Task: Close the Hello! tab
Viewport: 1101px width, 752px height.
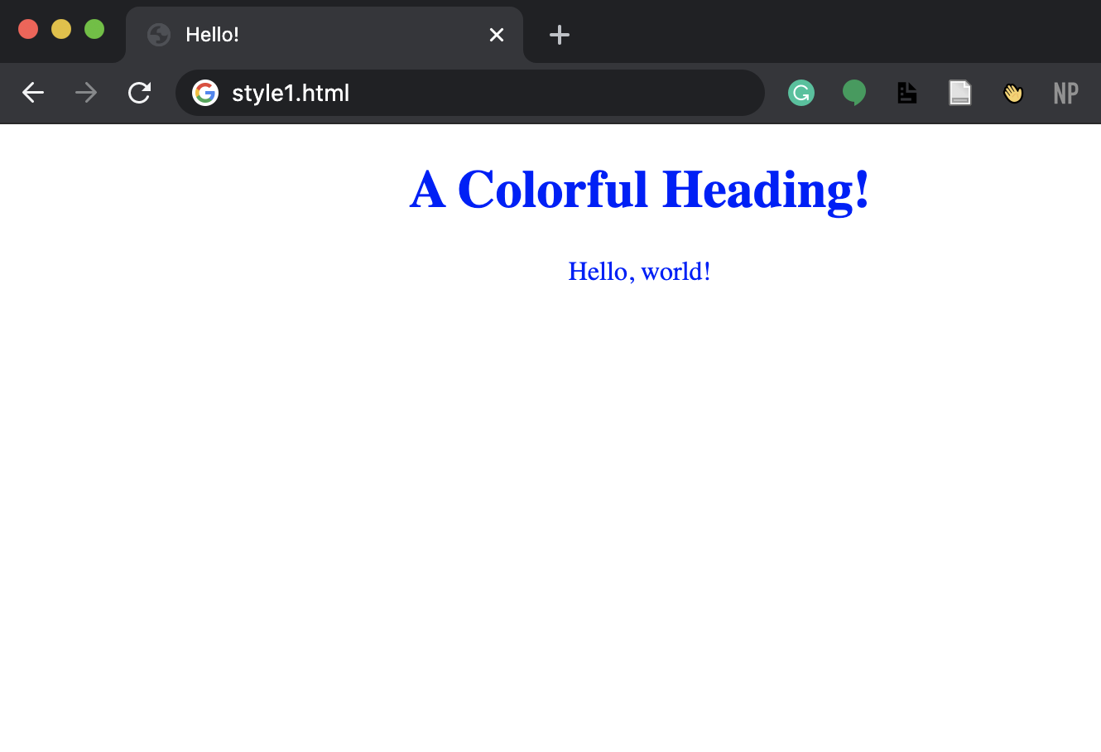Action: 497,35
